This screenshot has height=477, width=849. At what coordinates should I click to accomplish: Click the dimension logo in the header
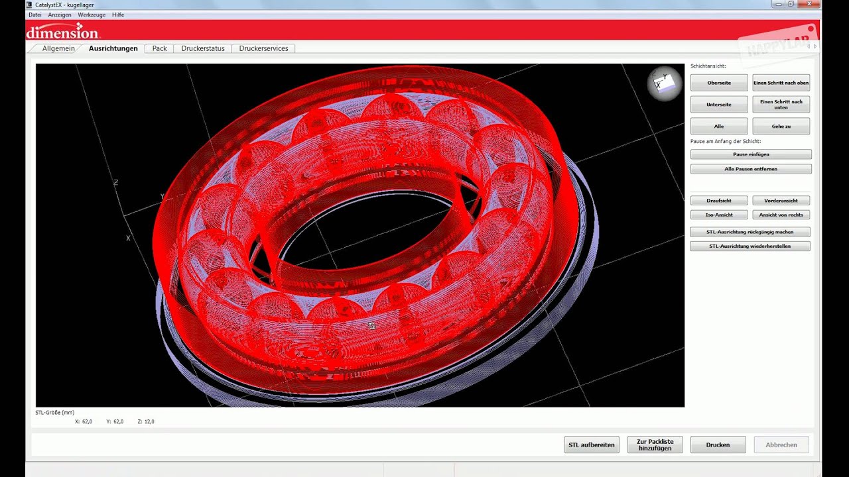(62, 31)
